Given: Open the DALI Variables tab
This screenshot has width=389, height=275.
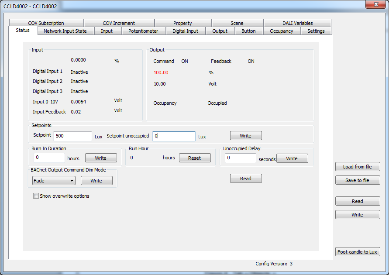Looking at the screenshot, I should coord(297,23).
